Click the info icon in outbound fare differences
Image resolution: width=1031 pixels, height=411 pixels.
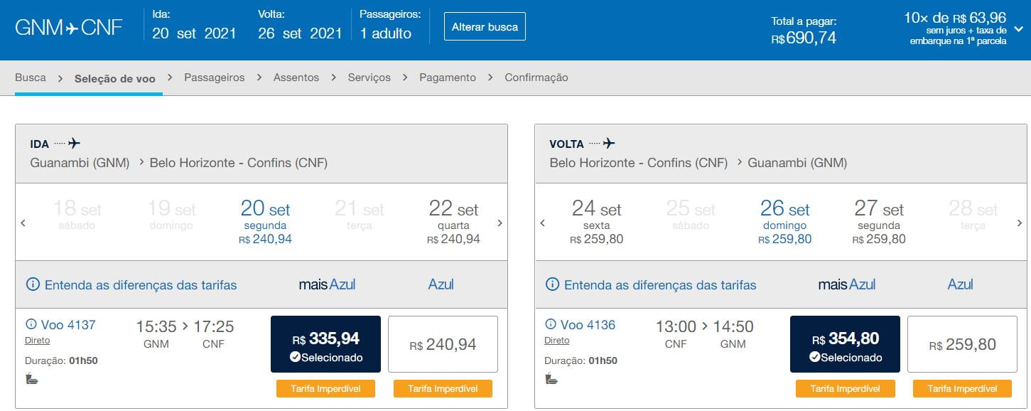click(x=33, y=284)
